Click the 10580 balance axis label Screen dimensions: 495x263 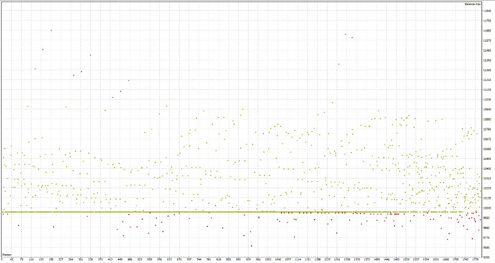click(x=487, y=149)
